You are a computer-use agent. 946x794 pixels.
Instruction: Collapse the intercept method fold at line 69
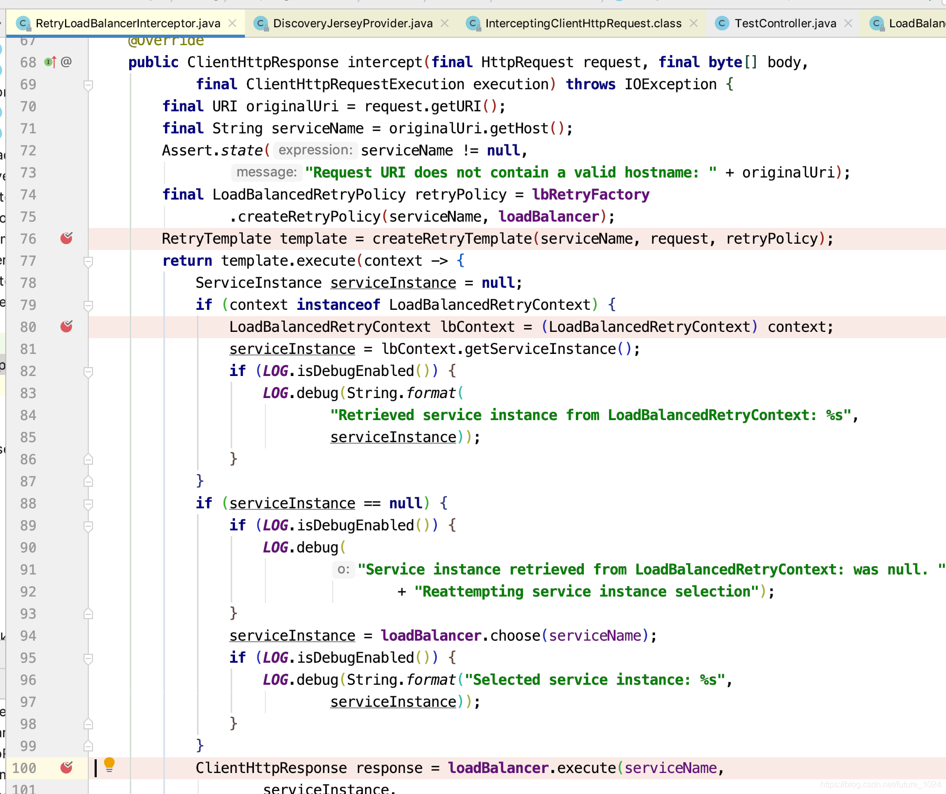tap(88, 84)
